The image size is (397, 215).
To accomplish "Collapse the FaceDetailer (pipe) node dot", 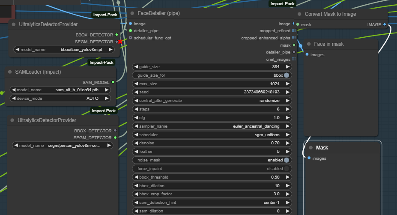I will [x=132, y=13].
